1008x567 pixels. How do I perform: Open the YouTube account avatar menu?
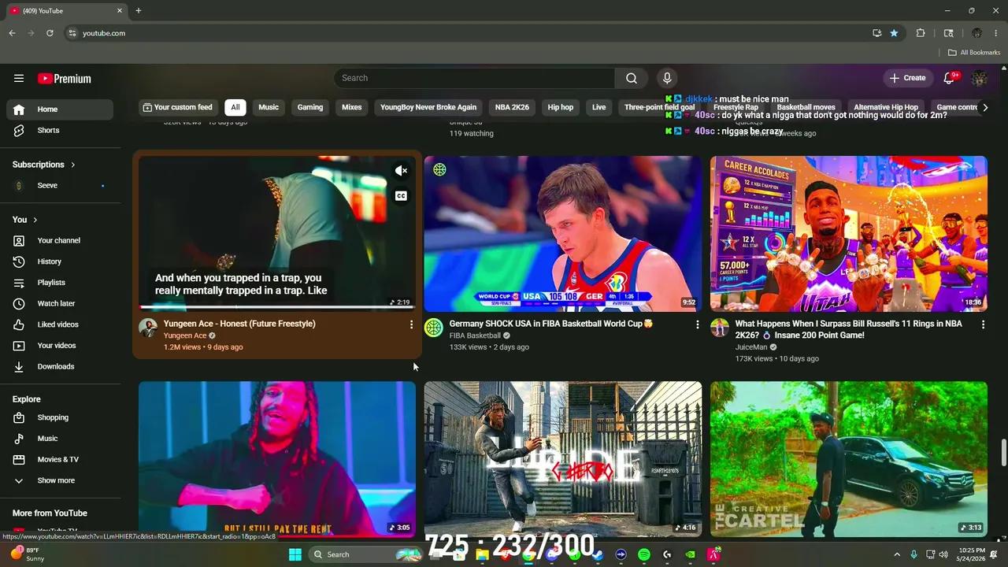pos(979,78)
